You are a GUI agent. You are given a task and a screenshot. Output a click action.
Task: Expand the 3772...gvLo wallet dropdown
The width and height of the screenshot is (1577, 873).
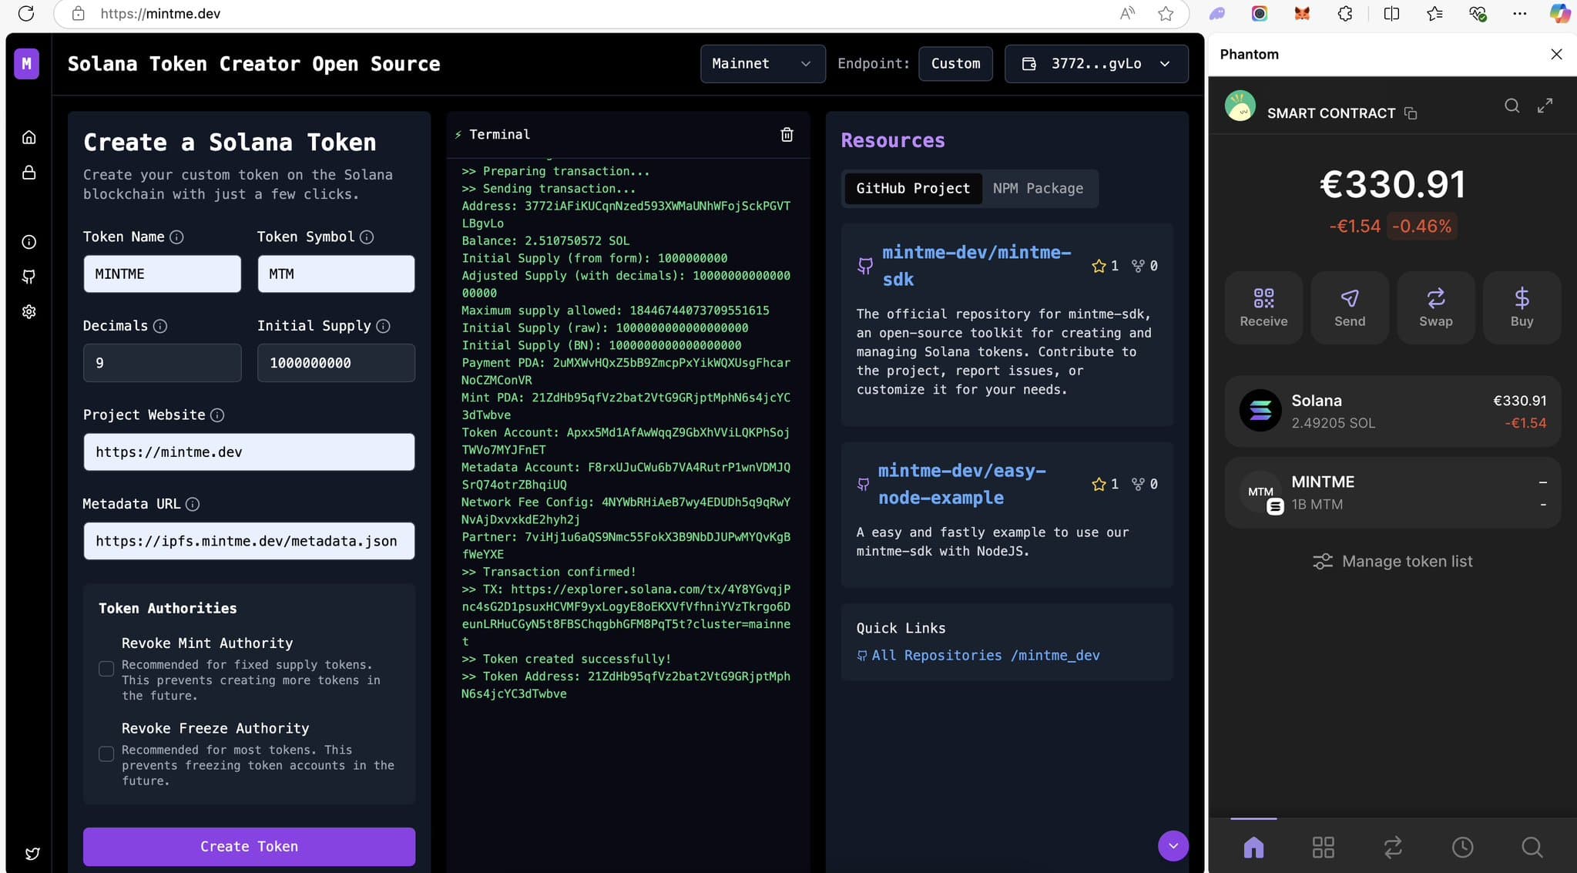pos(1096,63)
